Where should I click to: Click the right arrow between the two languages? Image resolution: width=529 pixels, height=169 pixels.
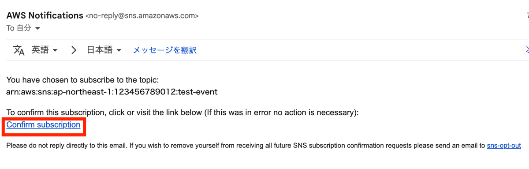(x=74, y=50)
